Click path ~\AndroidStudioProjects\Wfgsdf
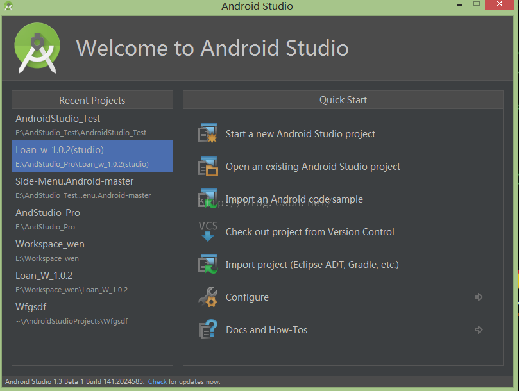 (x=71, y=321)
